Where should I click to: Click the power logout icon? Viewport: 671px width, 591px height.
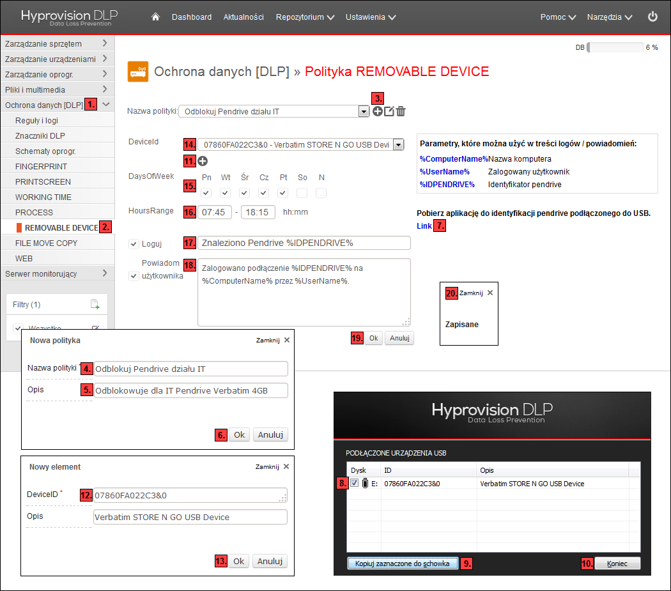coord(652,17)
